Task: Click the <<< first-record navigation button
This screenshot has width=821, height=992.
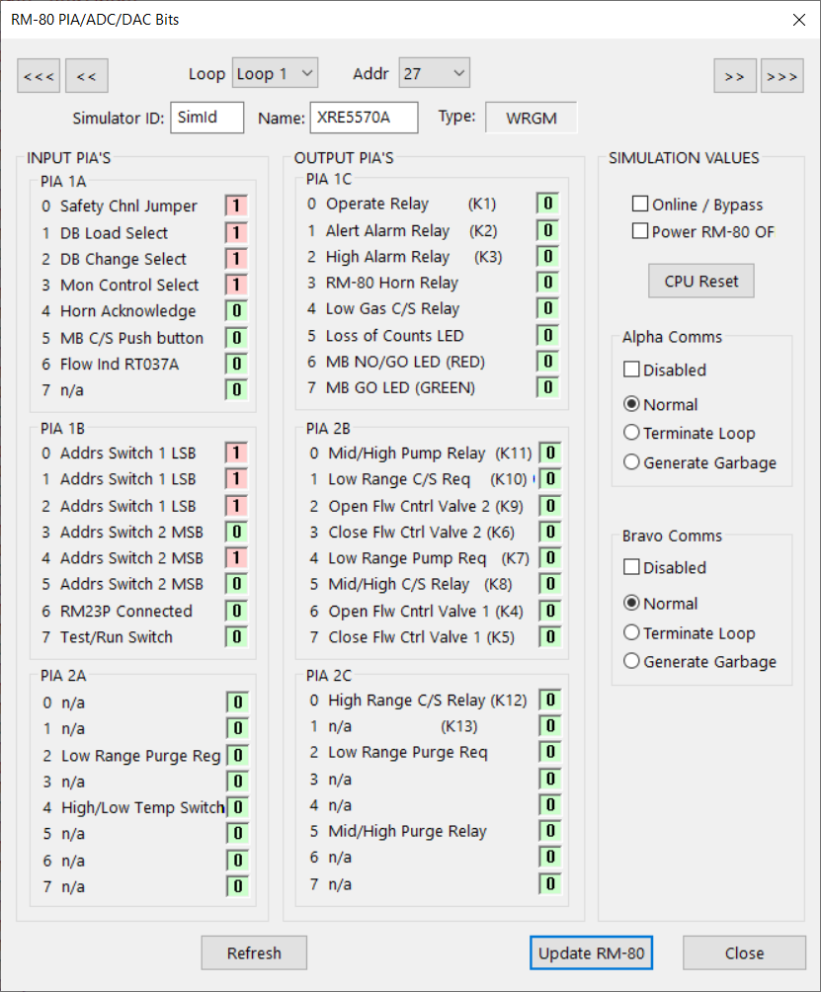Action: tap(39, 76)
